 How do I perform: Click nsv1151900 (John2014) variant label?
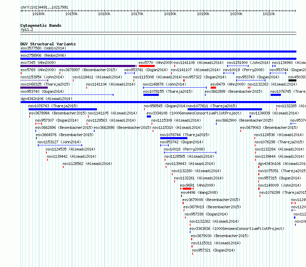(249, 63)
